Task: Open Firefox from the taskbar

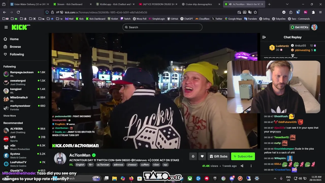Action: click(x=131, y=178)
